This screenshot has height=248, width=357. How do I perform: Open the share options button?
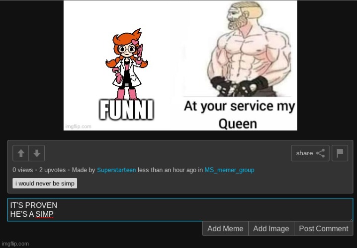pyautogui.click(x=310, y=153)
